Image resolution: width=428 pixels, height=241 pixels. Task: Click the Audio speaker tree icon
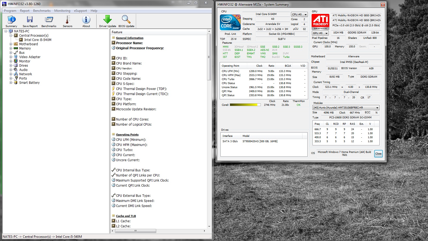click(x=16, y=70)
